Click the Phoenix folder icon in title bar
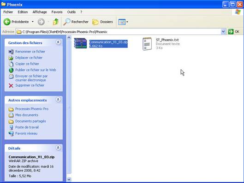The image size is (244, 183). click(3, 4)
